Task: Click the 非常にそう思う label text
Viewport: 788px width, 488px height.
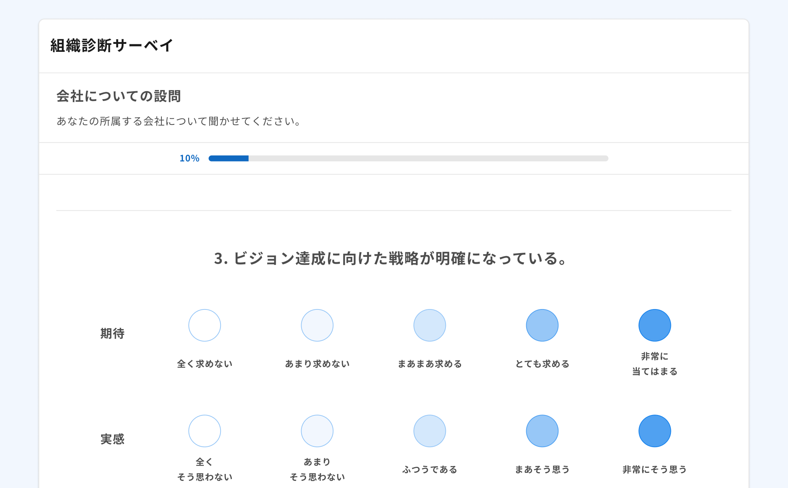Action: [x=655, y=469]
